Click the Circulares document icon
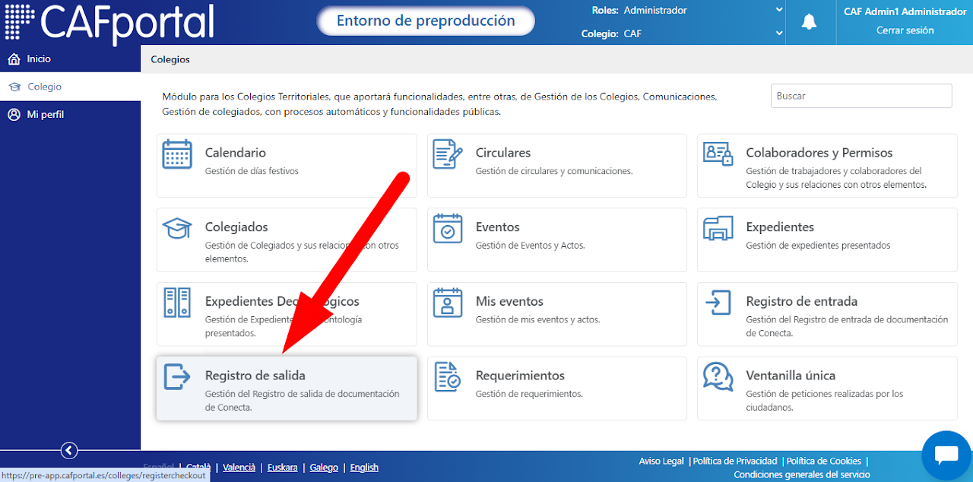The height and width of the screenshot is (482, 973). click(x=448, y=154)
